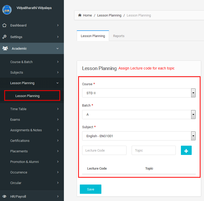The height and width of the screenshot is (201, 204).
Task: Focus the Lecture Code input field
Action: 104,150
